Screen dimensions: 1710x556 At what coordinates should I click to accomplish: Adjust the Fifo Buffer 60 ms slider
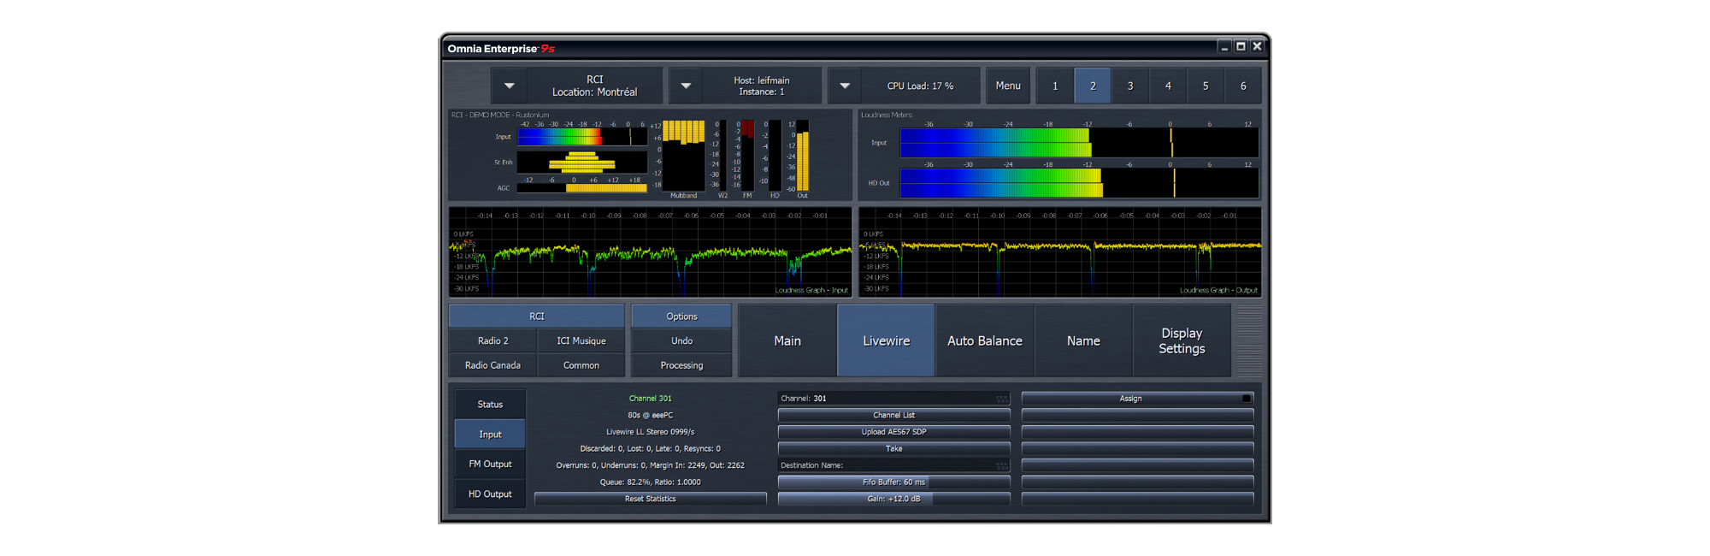point(893,482)
